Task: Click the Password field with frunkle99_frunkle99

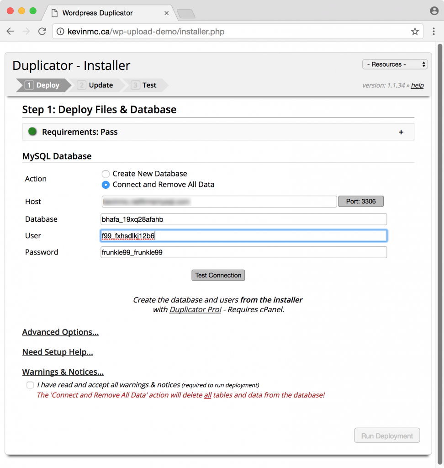Action: pos(244,252)
